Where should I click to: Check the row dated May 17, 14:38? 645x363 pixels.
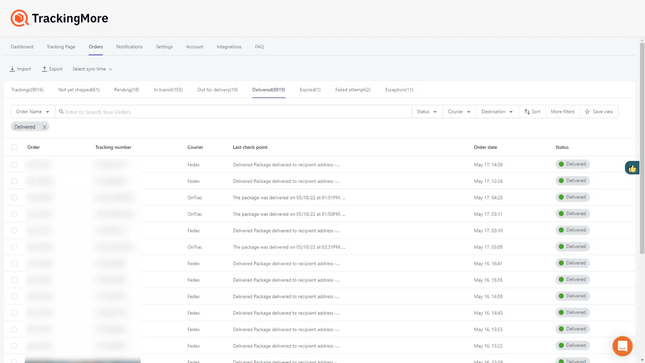14,165
